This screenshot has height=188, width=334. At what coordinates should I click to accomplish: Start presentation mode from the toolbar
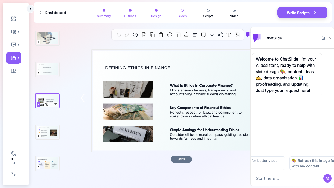click(x=204, y=35)
